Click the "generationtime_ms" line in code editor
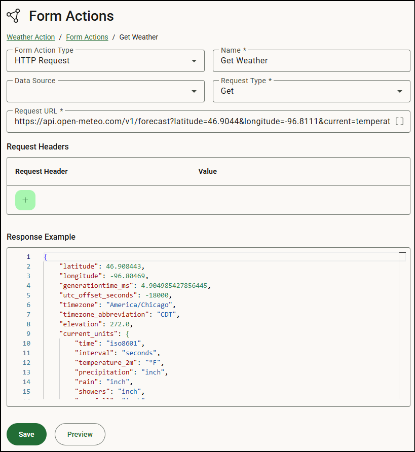The image size is (415, 452). coord(135,286)
